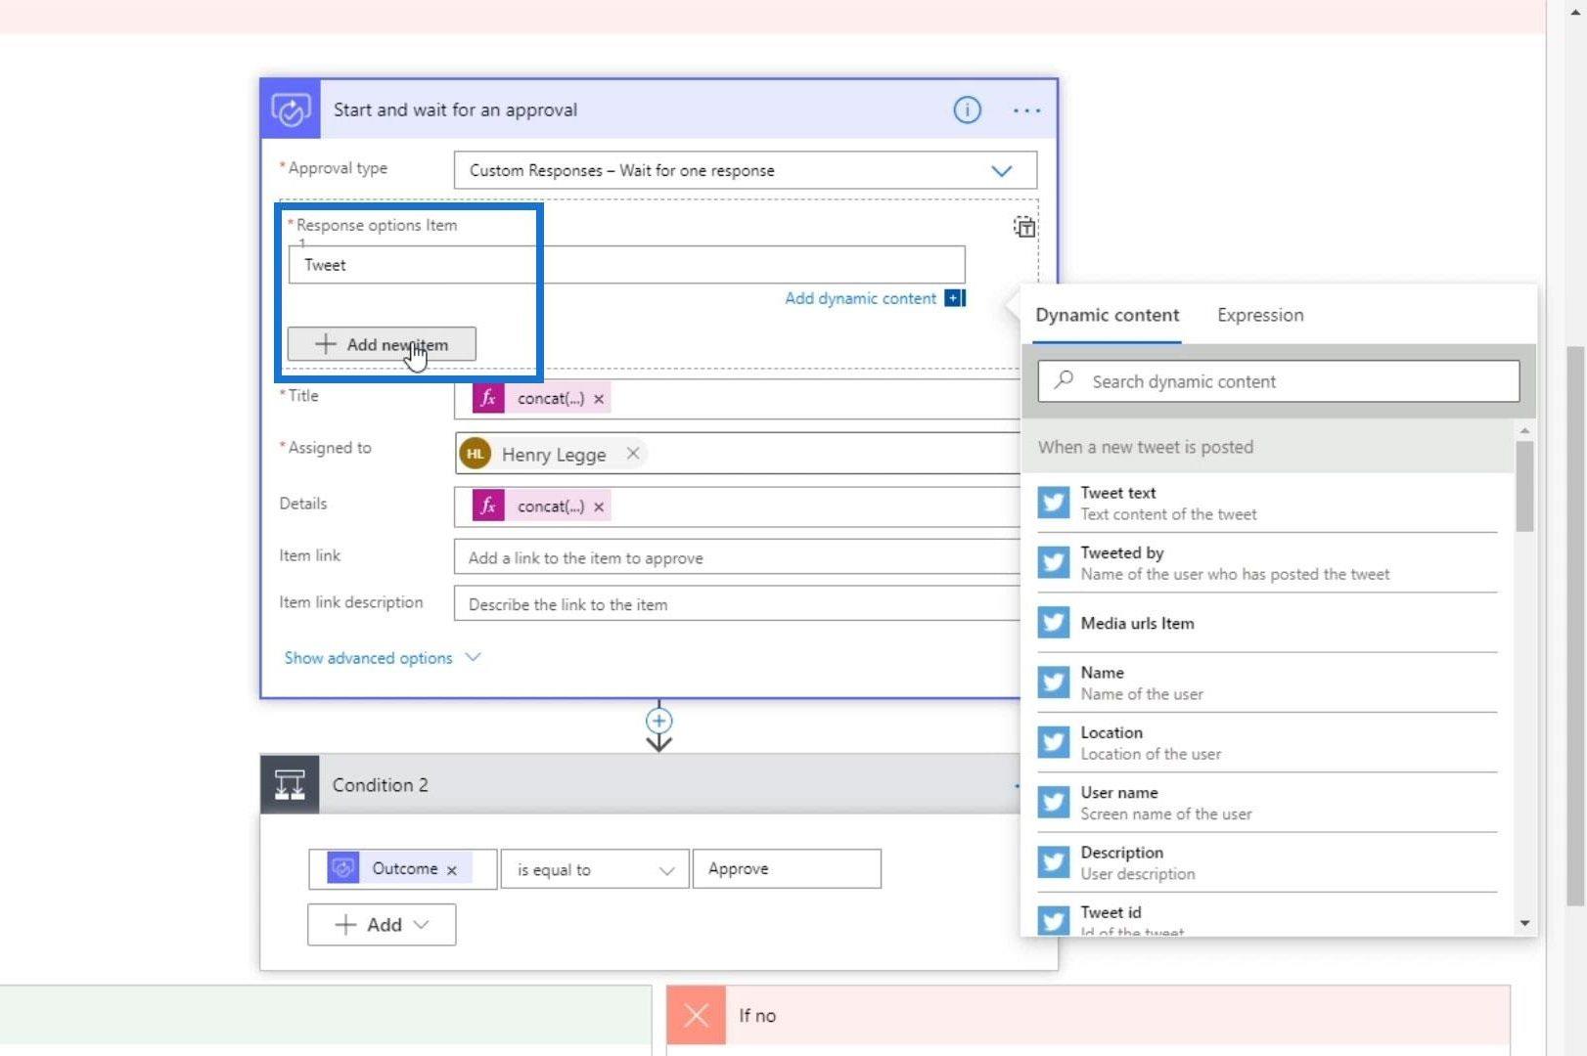Viewport: 1587px width, 1056px height.
Task: Click Twitter icon beside Tweeted by
Action: 1054,562
